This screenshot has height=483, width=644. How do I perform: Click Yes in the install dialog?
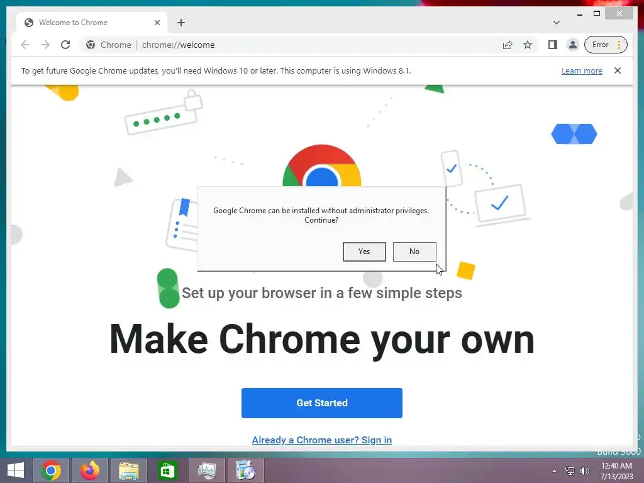pyautogui.click(x=364, y=252)
